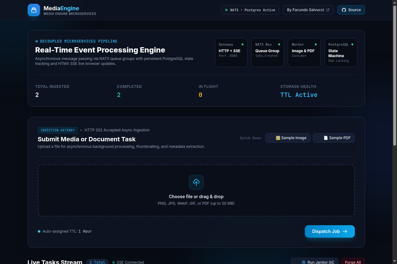397x264 pixels.
Task: Click the Real-Time Event Processing Engine heading
Action: (x=100, y=50)
